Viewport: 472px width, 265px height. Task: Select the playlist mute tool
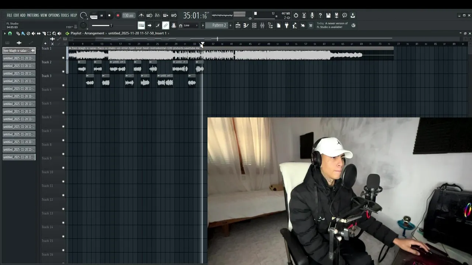point(34,33)
